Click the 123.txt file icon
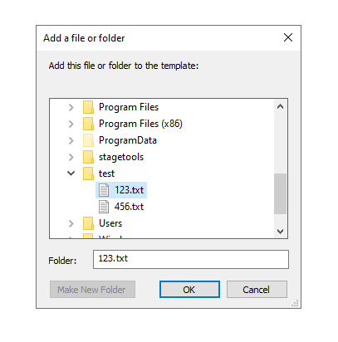The image size is (338, 342). [x=104, y=190]
